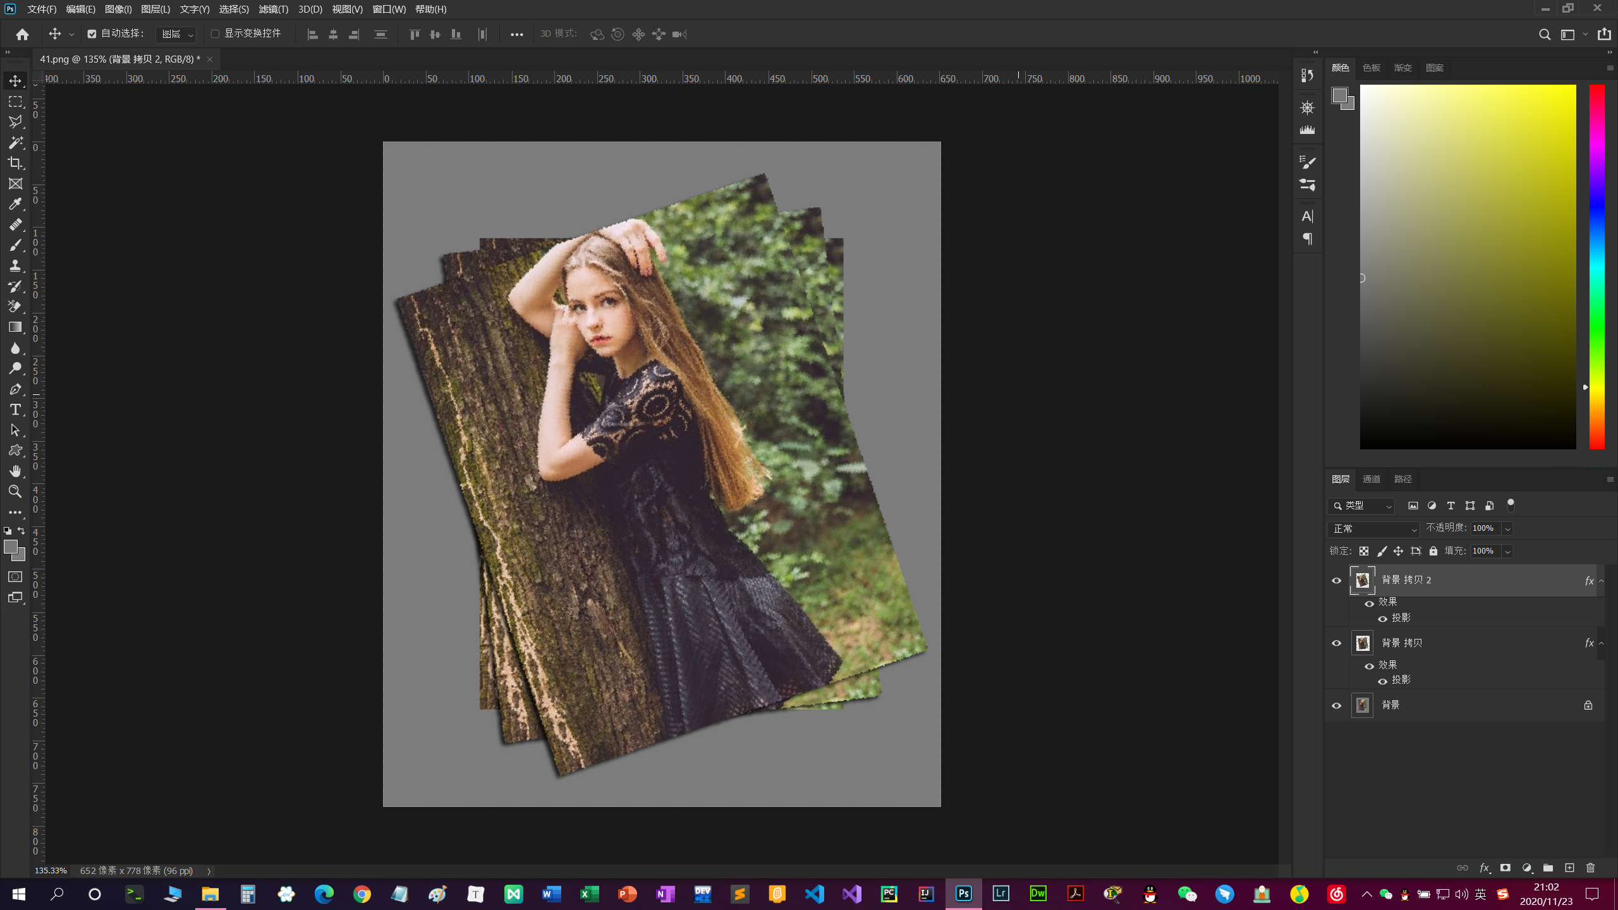The image size is (1618, 910).
Task: Click the zoom percentage field 135.33%
Action: pyautogui.click(x=51, y=871)
